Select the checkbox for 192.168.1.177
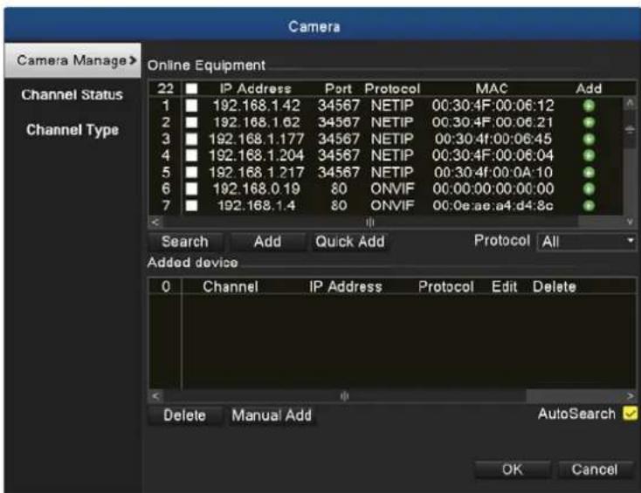 point(191,139)
